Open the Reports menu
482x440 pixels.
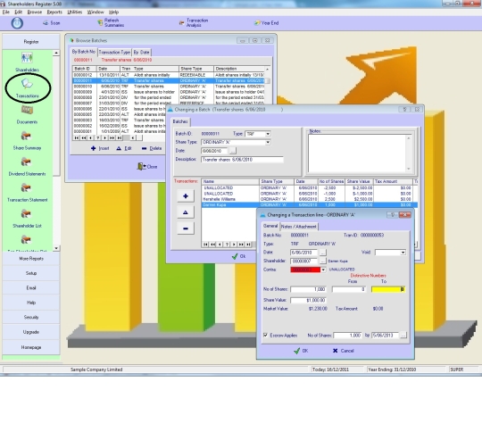coord(54,12)
